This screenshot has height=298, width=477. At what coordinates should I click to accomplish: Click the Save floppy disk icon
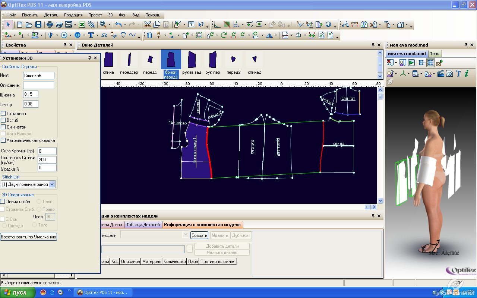click(38, 25)
